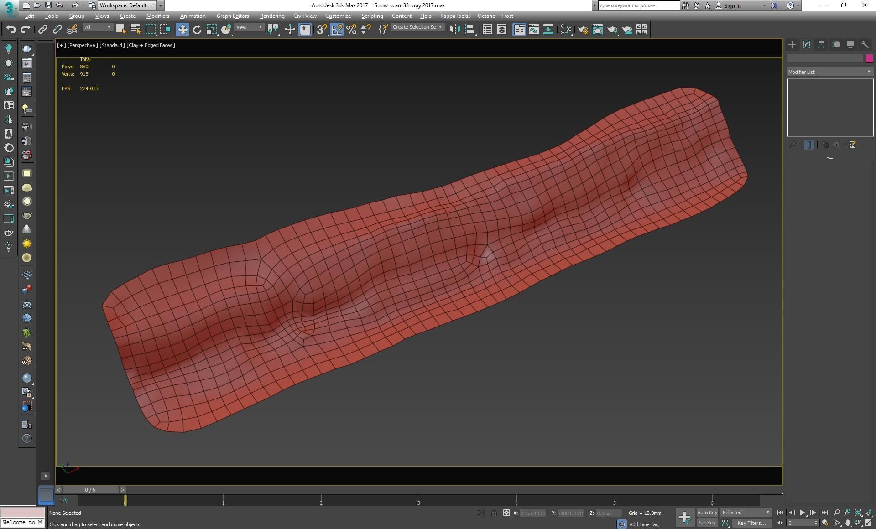Open the Rendering menu
876x529 pixels.
pos(272,16)
